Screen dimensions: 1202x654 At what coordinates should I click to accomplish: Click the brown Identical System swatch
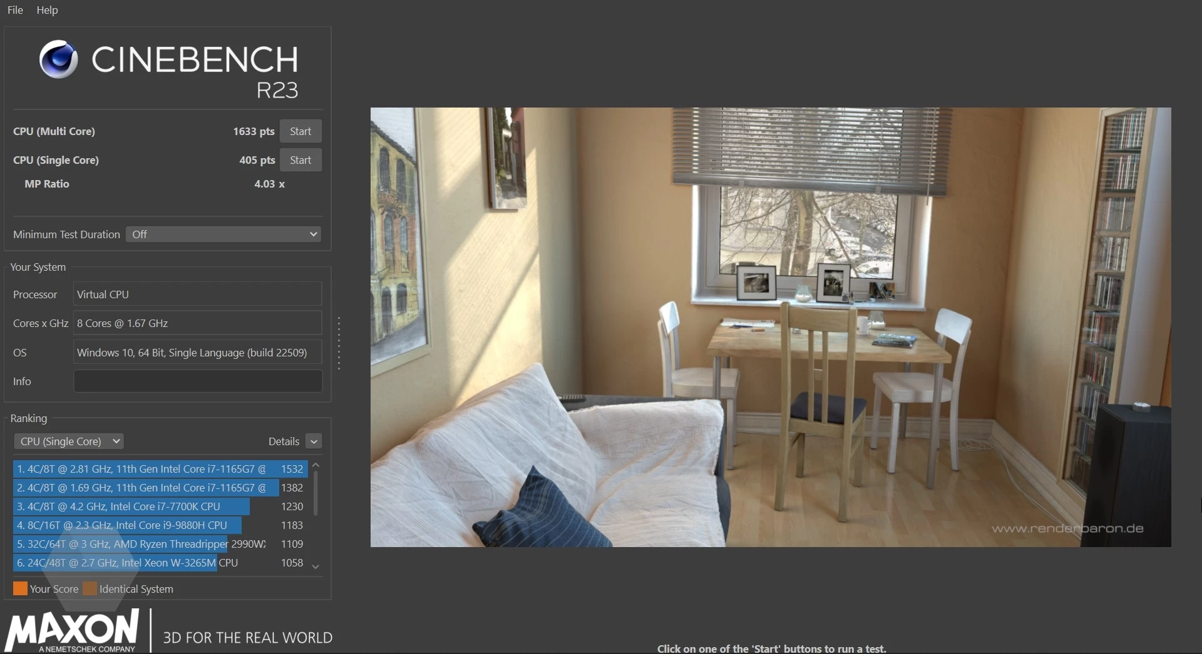coord(90,588)
